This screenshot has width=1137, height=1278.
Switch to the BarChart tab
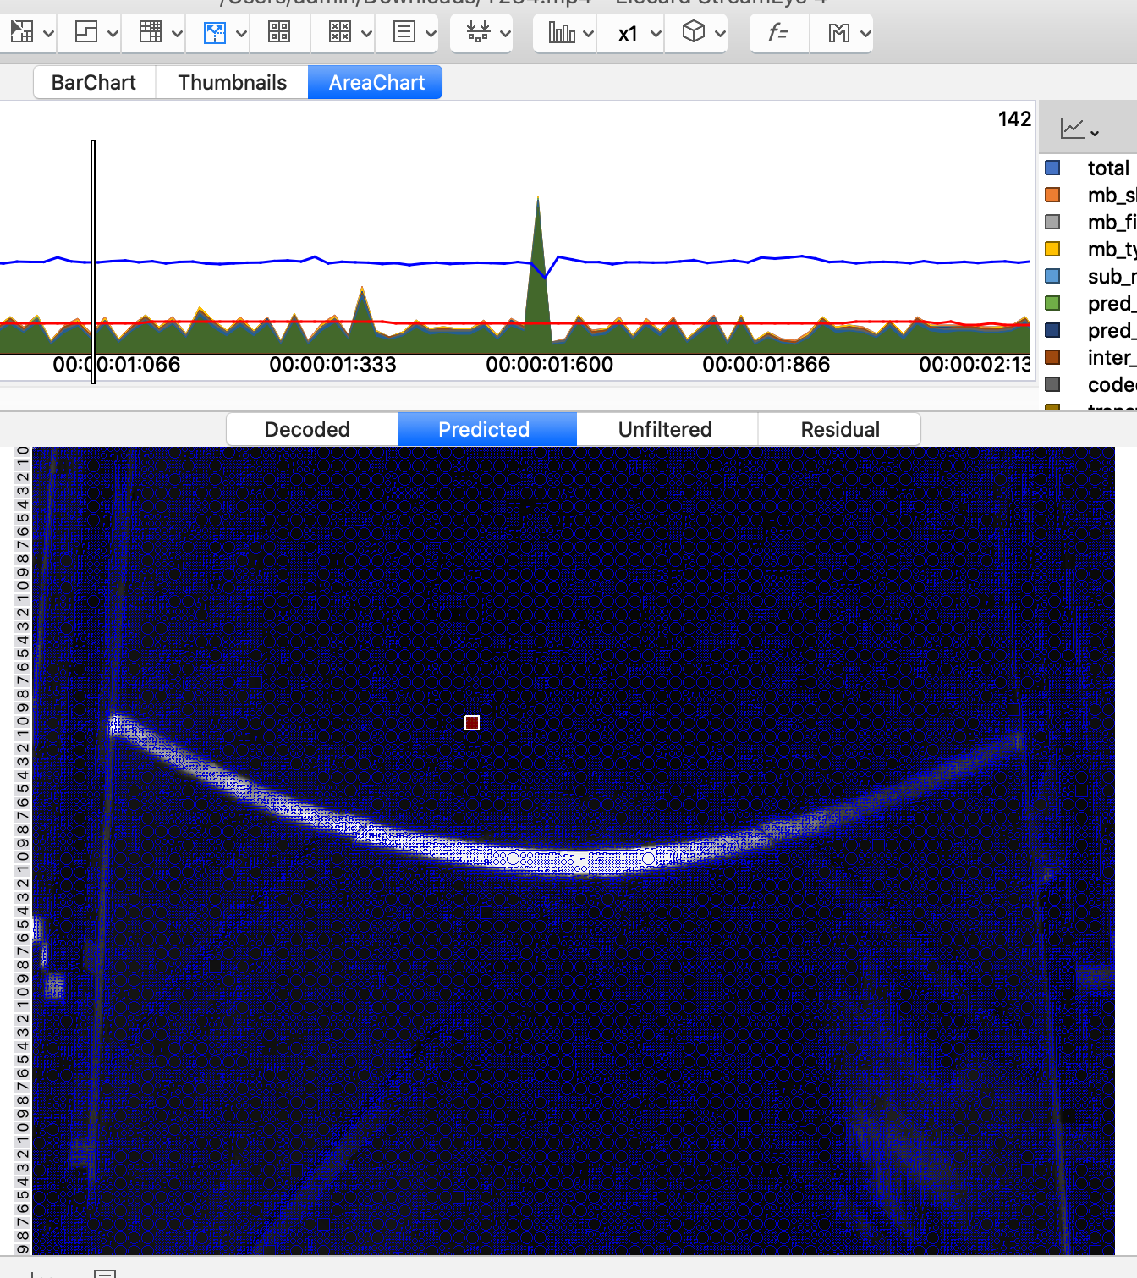point(94,82)
